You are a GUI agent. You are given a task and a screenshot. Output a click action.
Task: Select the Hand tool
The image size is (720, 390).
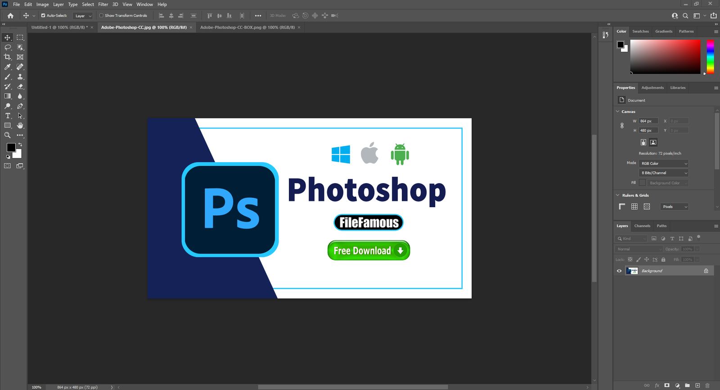[x=20, y=126]
